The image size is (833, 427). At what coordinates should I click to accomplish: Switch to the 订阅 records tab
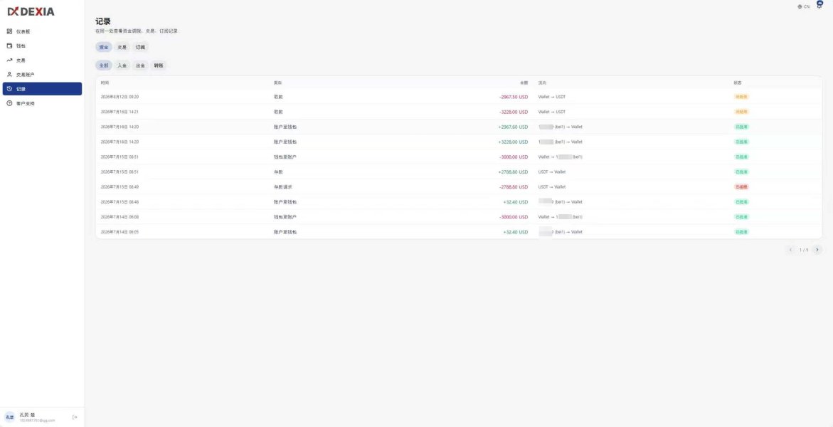(x=140, y=48)
